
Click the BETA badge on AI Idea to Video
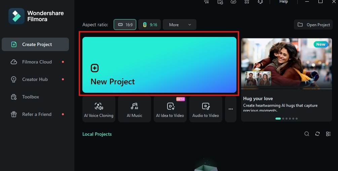[180, 99]
